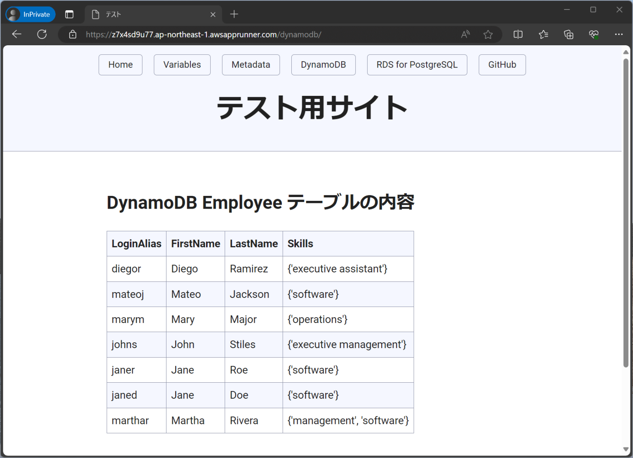Open Browser essentials health icon

coord(594,34)
